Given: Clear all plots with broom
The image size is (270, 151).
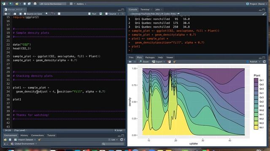Looking at the screenshot, I should click(174, 62).
